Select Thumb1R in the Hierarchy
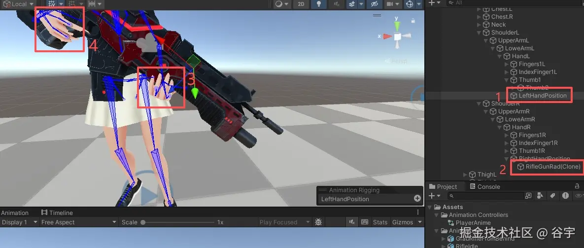The height and width of the screenshot is (248, 584). pos(532,151)
